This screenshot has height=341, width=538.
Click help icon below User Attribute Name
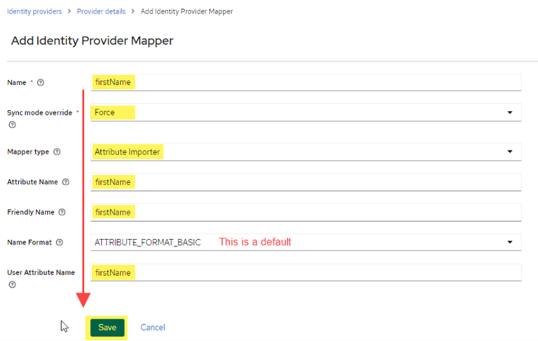tap(12, 285)
